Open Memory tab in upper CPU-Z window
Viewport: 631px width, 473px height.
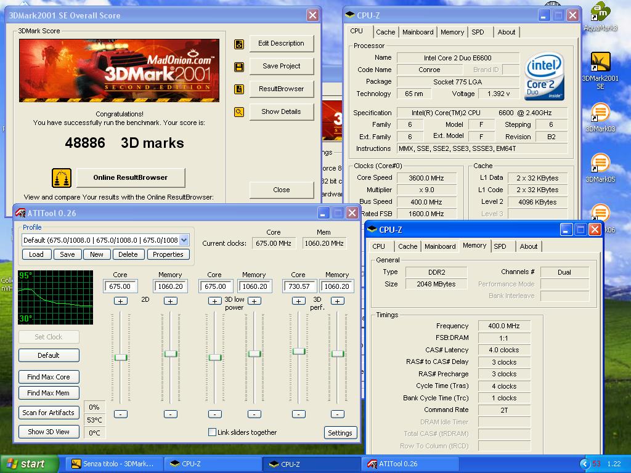(x=452, y=32)
